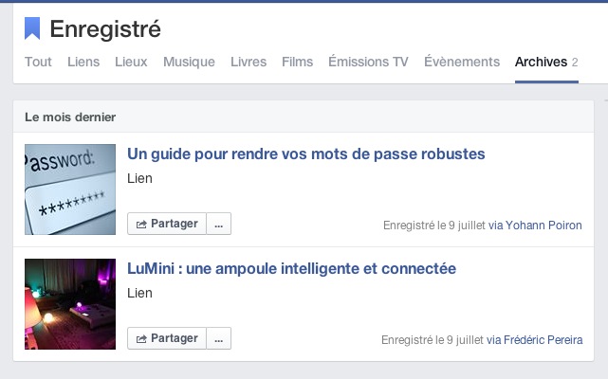Image resolution: width=608 pixels, height=379 pixels.
Task: Open the Tout tab
Action: pyautogui.click(x=39, y=63)
